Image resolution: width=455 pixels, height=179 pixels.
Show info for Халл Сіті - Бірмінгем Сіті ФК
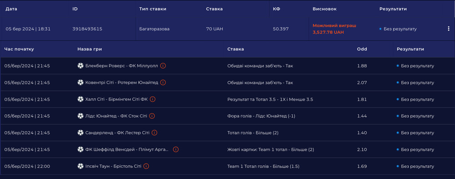click(x=152, y=99)
